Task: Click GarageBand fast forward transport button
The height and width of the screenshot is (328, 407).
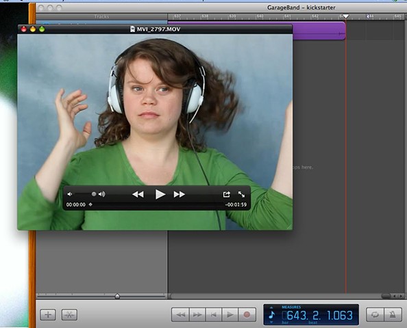Action: [x=197, y=315]
